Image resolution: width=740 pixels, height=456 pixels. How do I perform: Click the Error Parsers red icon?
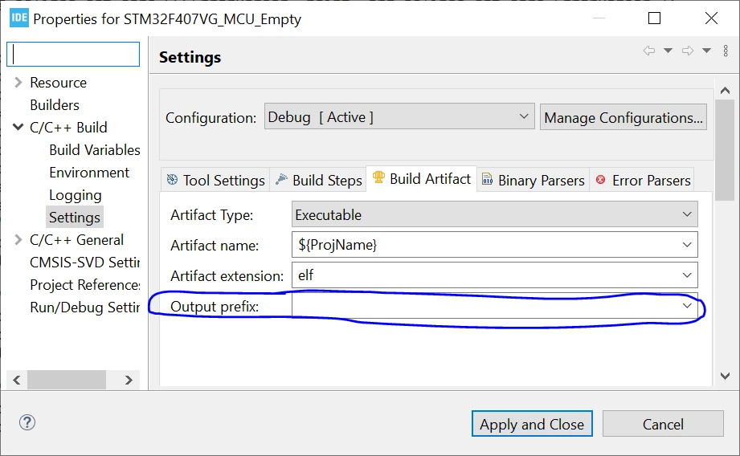[x=600, y=180]
